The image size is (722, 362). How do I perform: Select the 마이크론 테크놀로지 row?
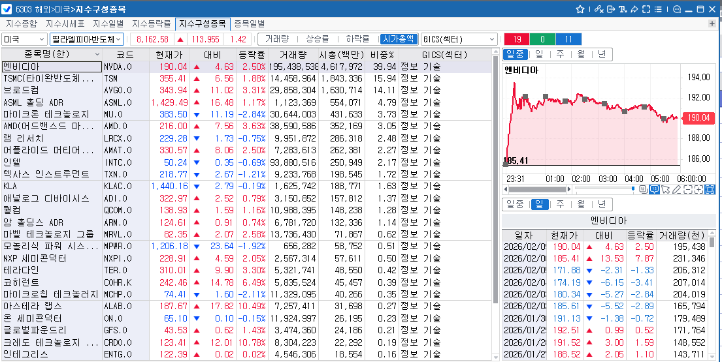click(x=247, y=114)
